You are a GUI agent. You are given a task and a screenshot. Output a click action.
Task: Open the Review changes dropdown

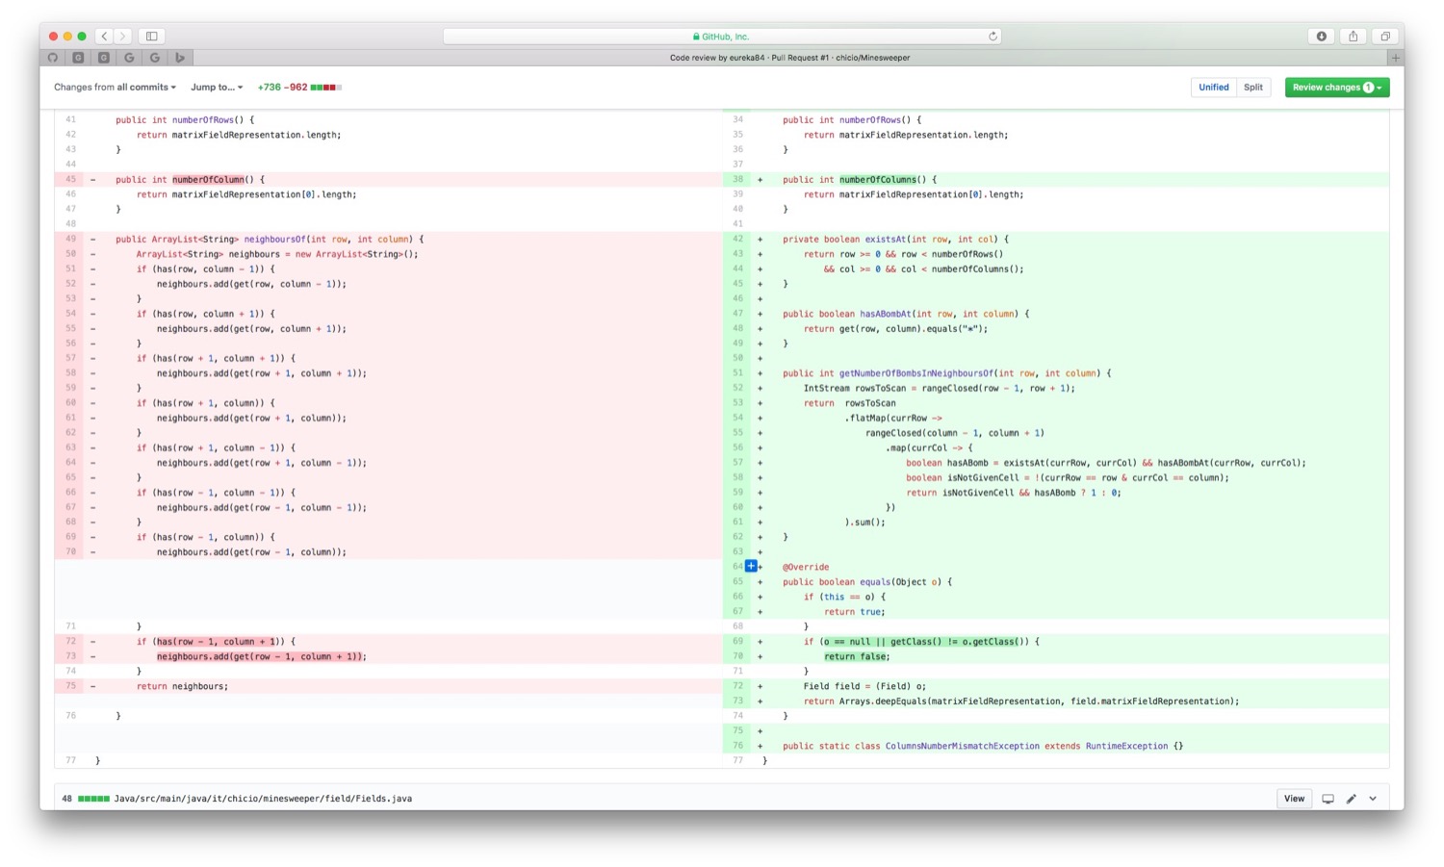(1336, 88)
